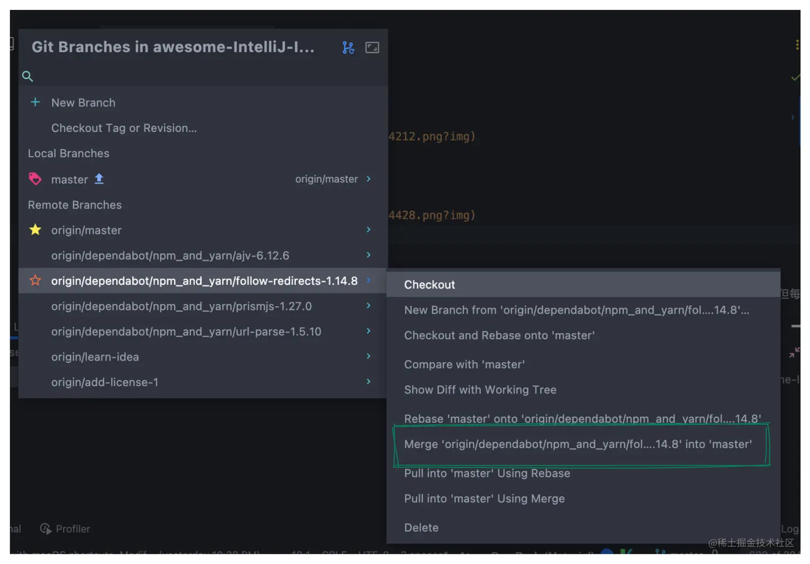Select origin/dependabot/npm_and_yarn/url-parse-1.5.10 branch

click(x=202, y=332)
